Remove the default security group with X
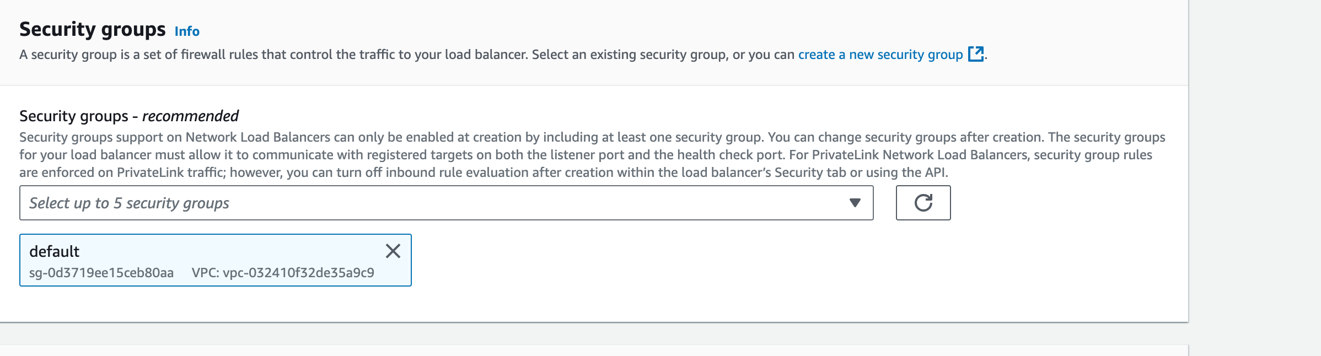 tap(393, 251)
